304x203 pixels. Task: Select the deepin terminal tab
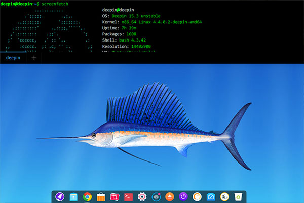tap(13, 58)
